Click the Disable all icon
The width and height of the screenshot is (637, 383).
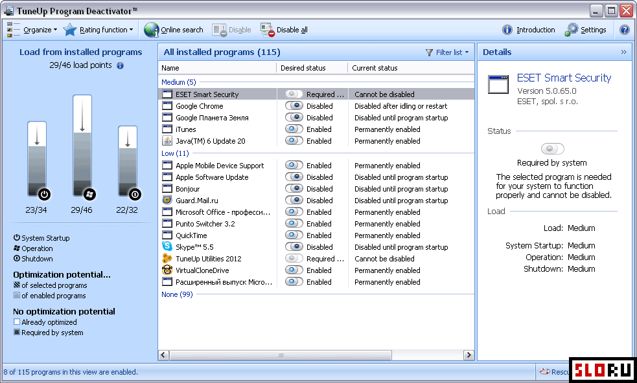pyautogui.click(x=268, y=30)
